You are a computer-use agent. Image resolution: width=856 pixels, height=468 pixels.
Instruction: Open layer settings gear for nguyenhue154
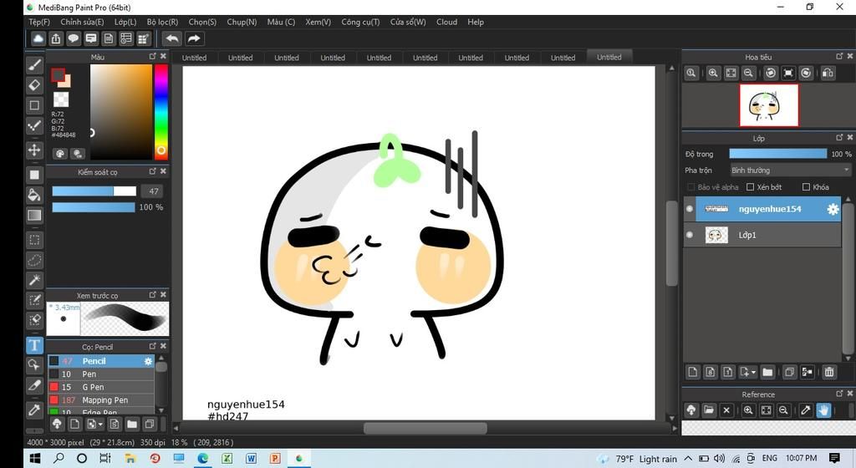click(x=833, y=209)
